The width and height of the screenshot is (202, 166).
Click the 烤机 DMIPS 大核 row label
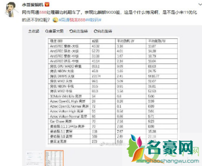(x=62, y=76)
